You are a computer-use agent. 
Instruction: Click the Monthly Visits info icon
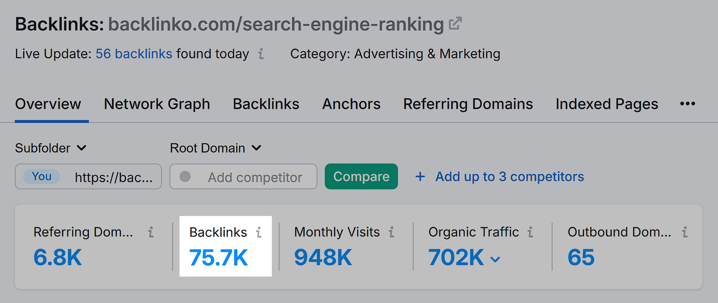click(391, 232)
